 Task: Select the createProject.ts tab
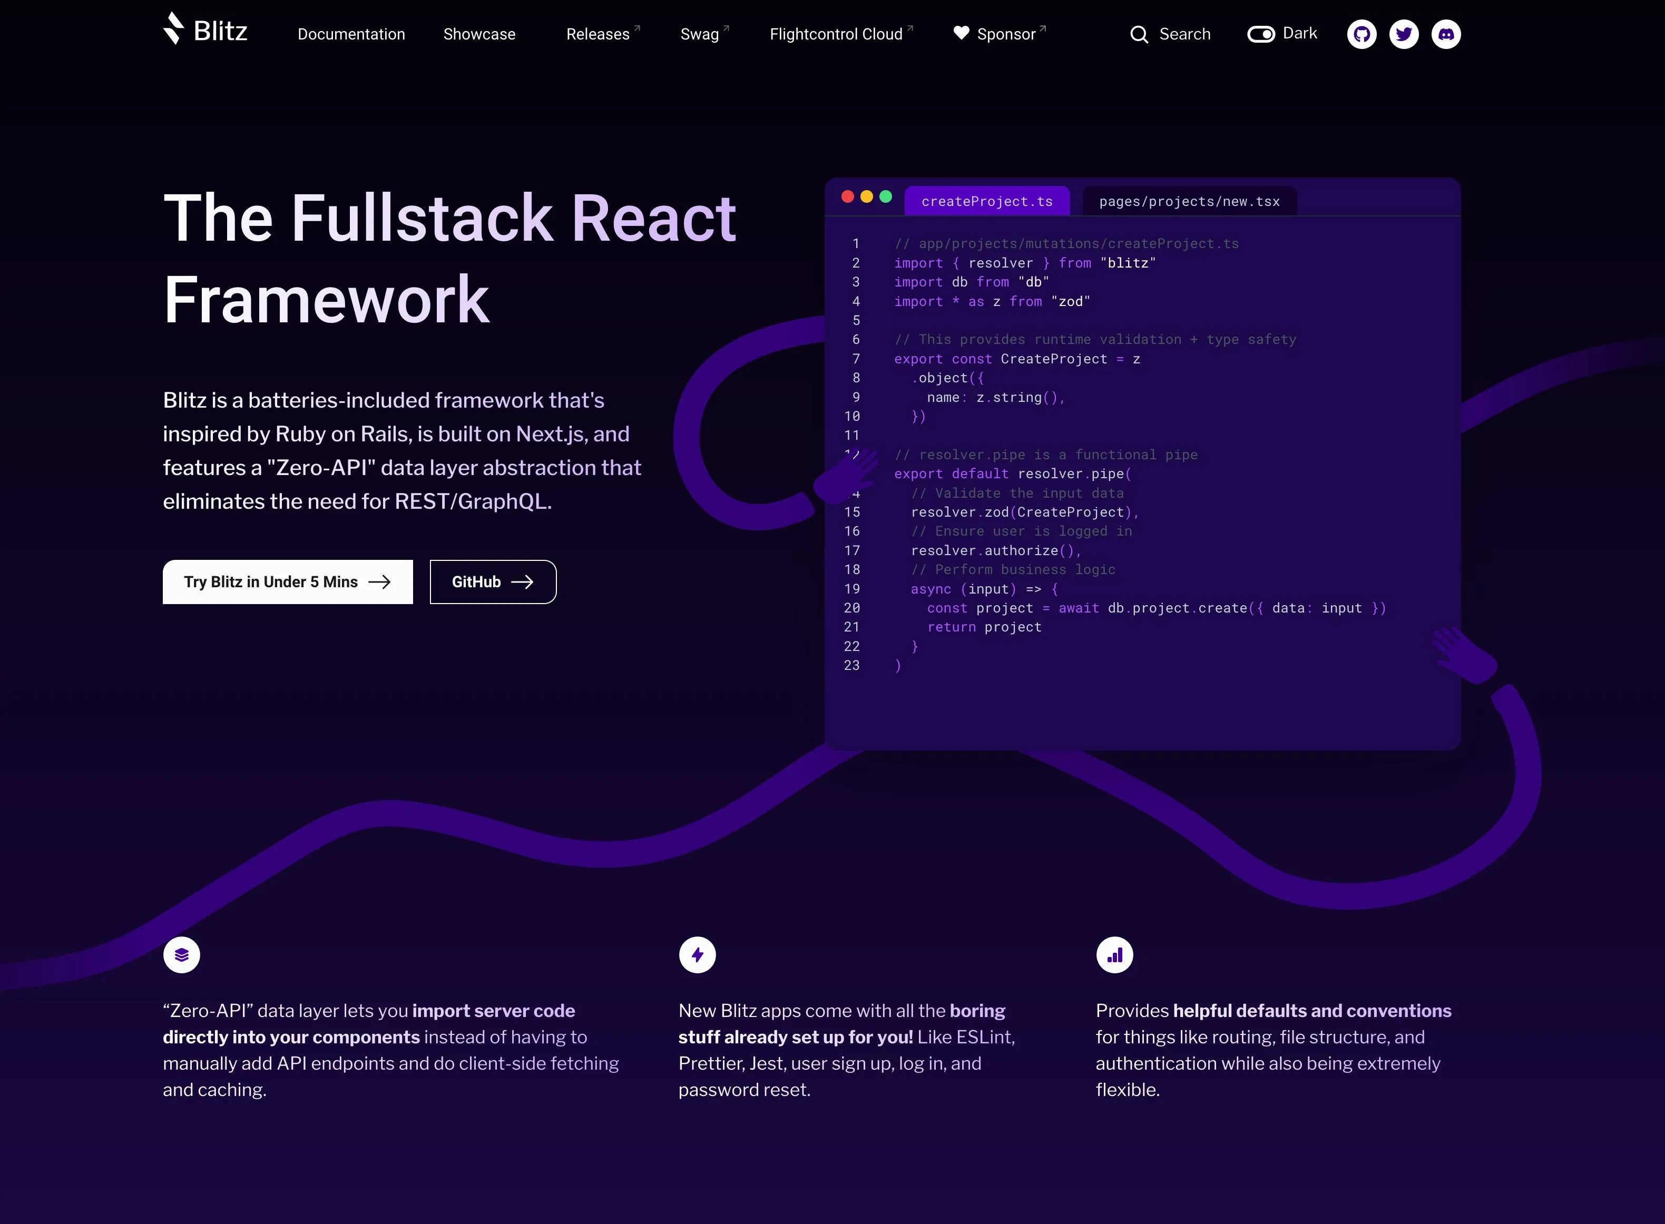coord(987,201)
